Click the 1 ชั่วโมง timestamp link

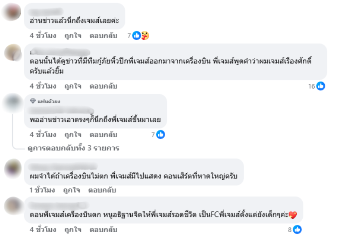tap(42, 190)
